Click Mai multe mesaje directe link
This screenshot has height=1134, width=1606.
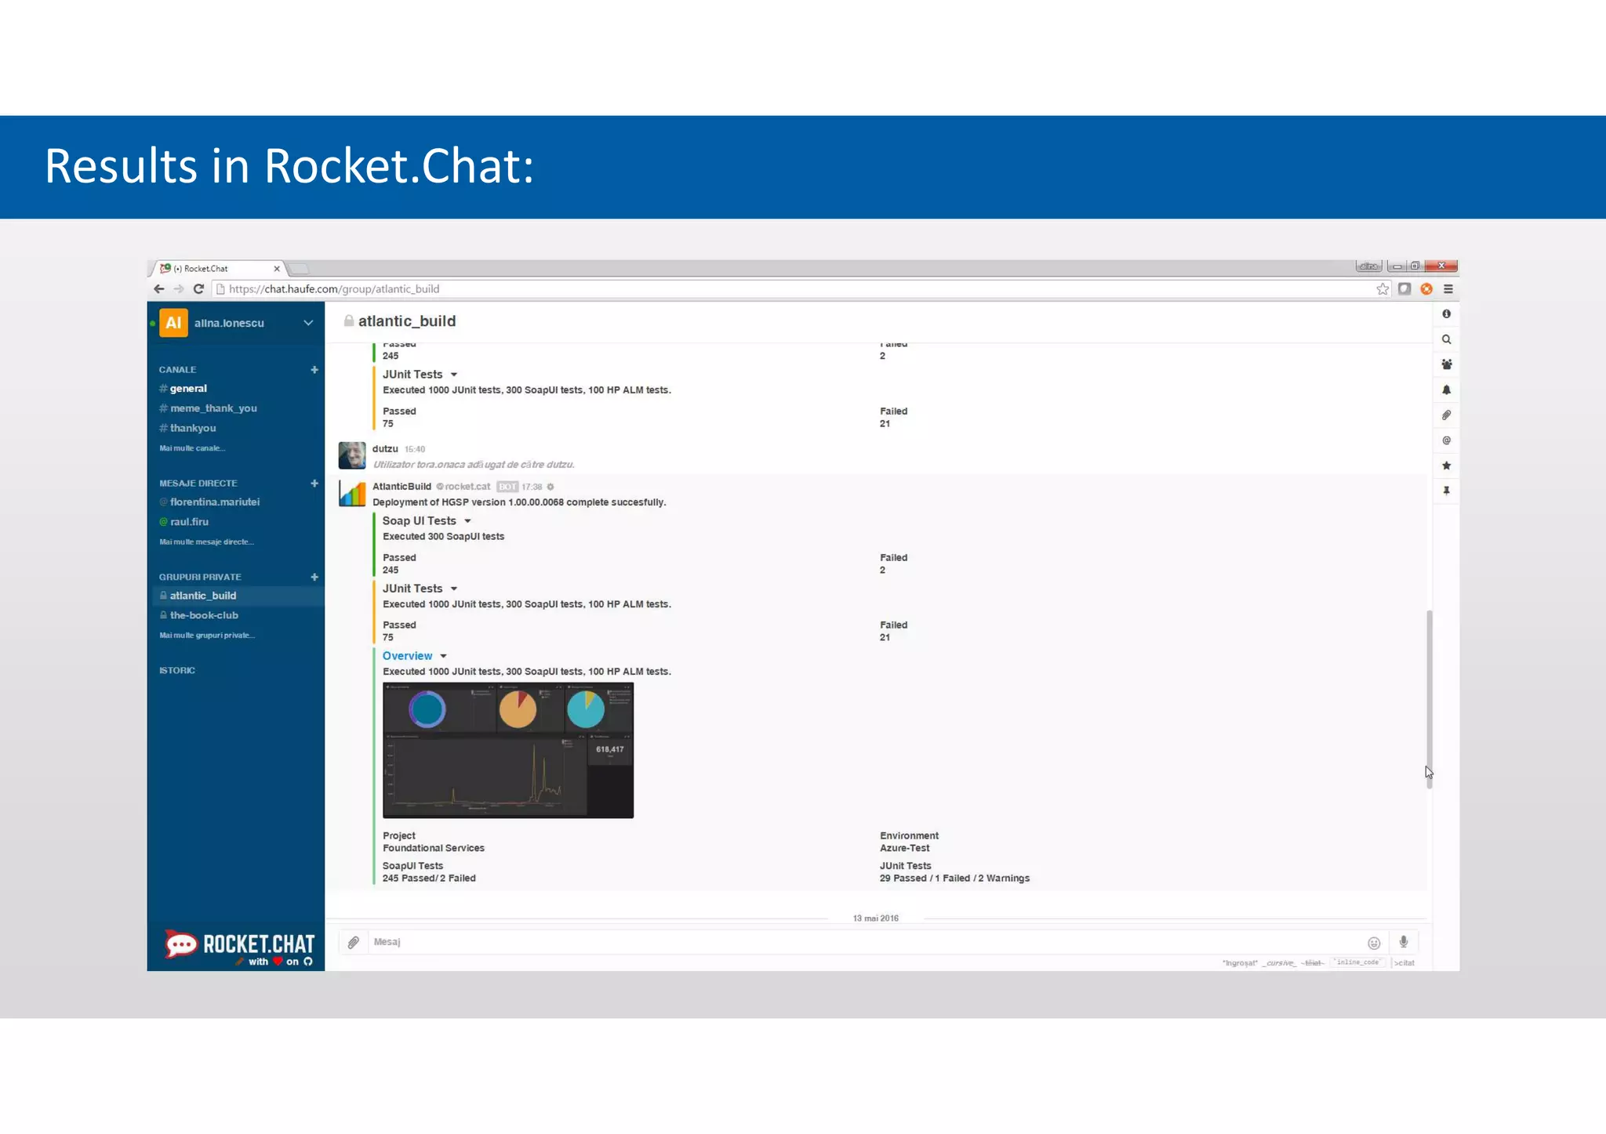(x=206, y=542)
